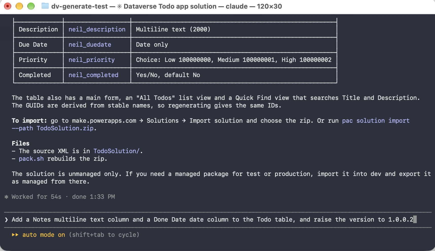
Task: Click the text cursor block at prompt end
Action: [415, 219]
